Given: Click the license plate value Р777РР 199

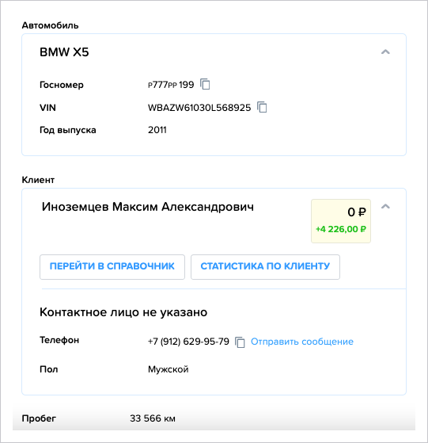Looking at the screenshot, I should tap(171, 85).
